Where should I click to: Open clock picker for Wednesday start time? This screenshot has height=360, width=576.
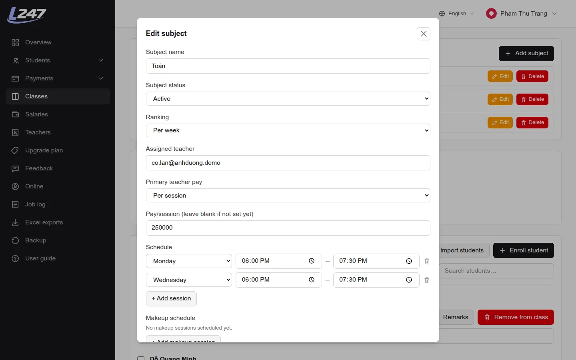pos(312,280)
